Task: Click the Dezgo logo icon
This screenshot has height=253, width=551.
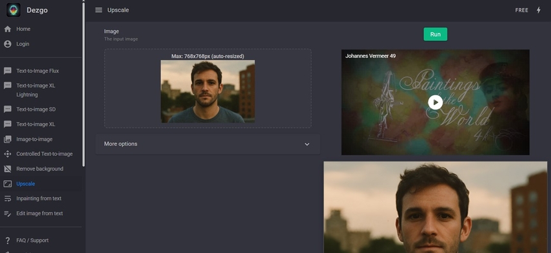Action: point(14,10)
